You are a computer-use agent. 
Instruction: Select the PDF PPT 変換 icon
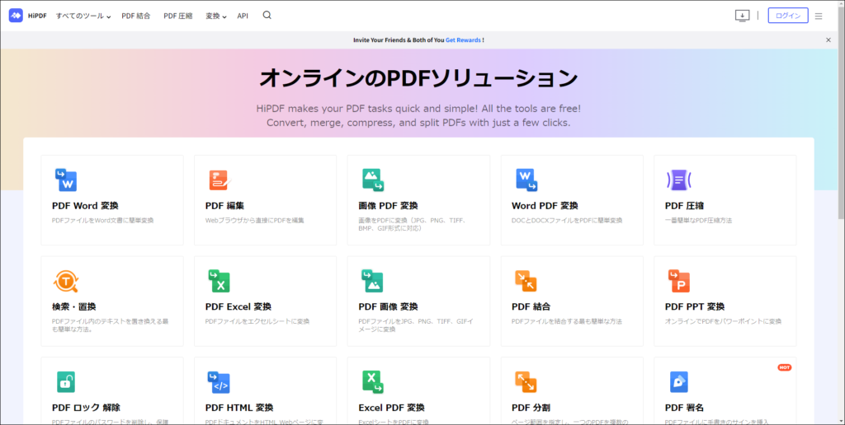click(679, 281)
